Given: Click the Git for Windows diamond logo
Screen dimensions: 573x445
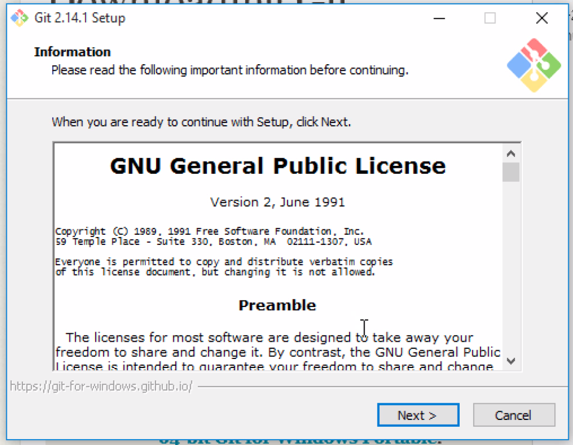Looking at the screenshot, I should [533, 64].
